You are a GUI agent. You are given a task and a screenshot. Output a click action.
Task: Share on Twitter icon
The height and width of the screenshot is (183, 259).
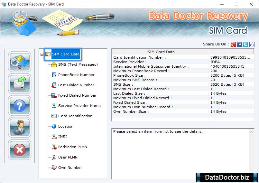point(245,44)
